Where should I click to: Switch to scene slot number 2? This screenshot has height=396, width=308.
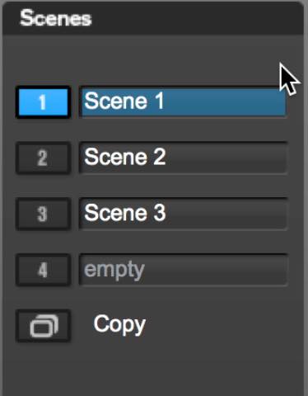click(43, 158)
